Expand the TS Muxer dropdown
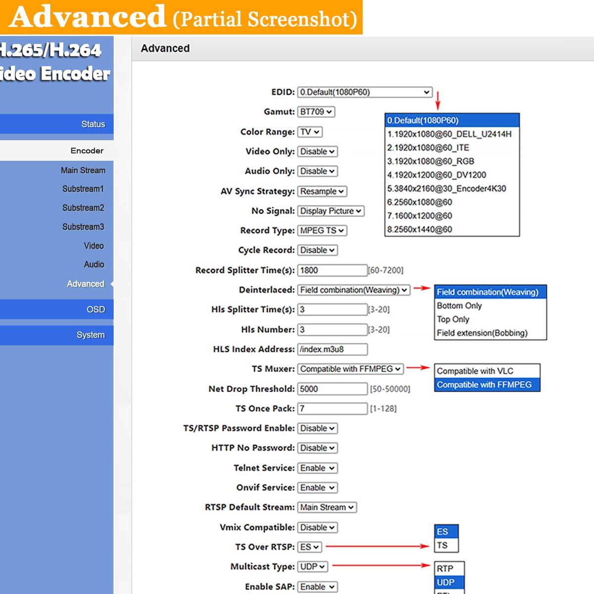 (x=350, y=369)
